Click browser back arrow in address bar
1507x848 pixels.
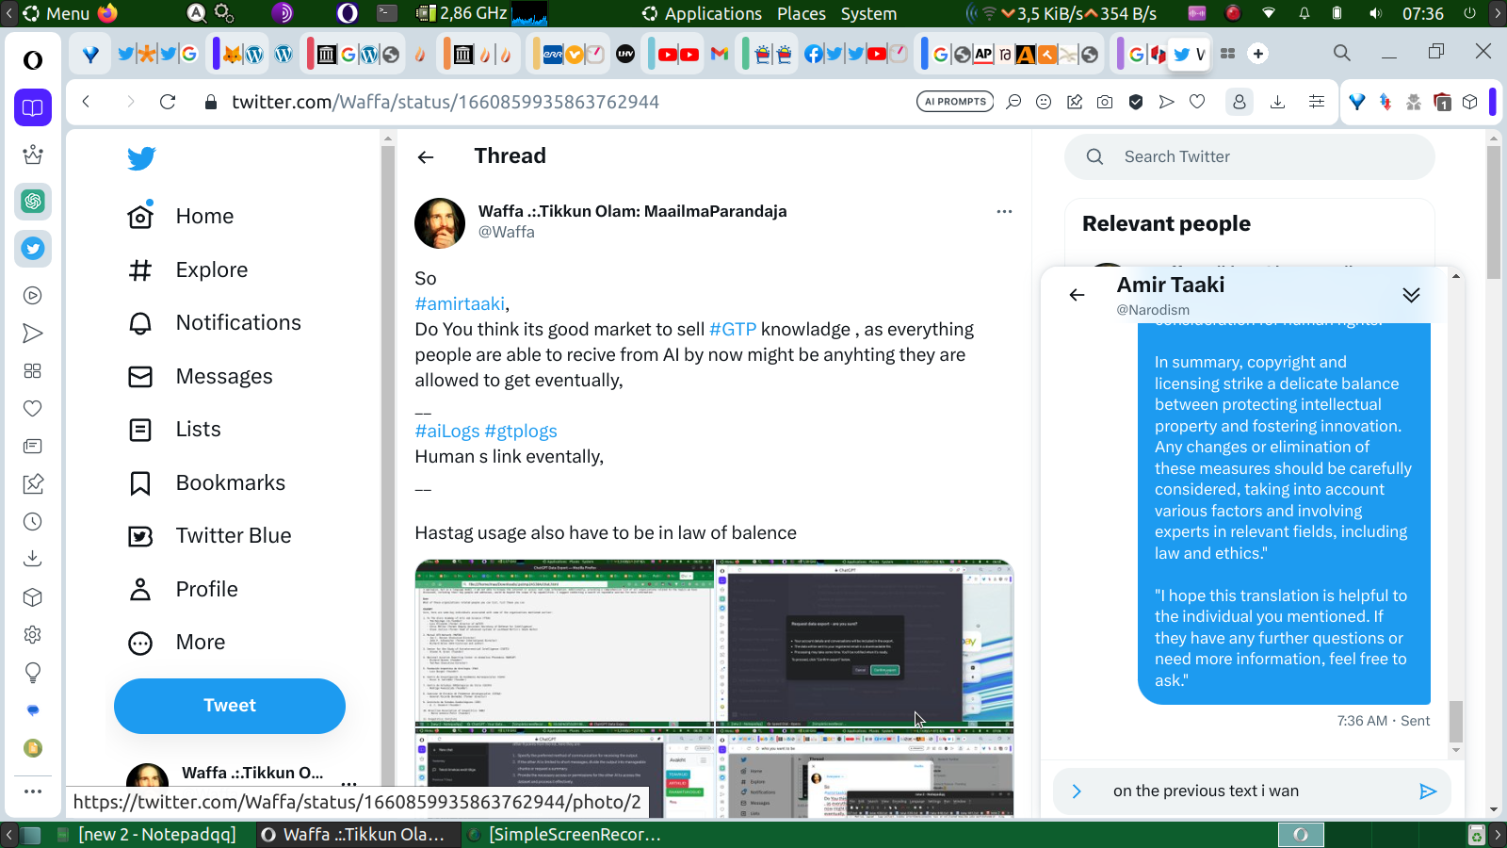tap(87, 102)
